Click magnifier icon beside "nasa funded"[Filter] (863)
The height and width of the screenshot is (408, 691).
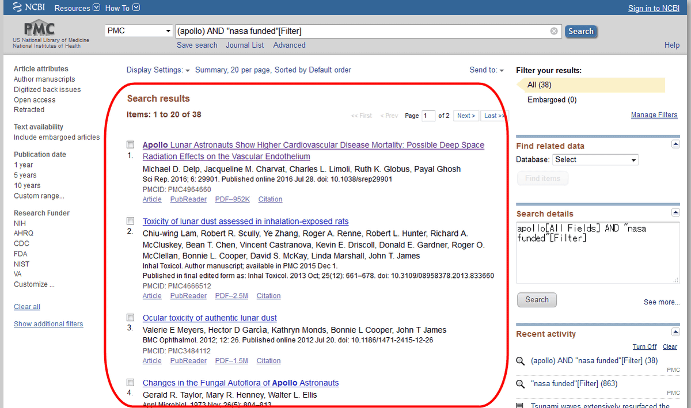click(x=521, y=384)
